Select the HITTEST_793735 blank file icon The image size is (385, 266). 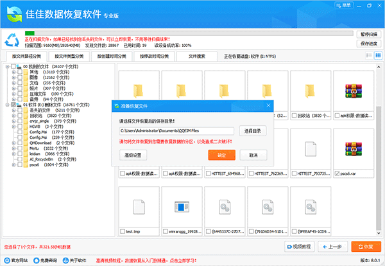[x=311, y=149]
